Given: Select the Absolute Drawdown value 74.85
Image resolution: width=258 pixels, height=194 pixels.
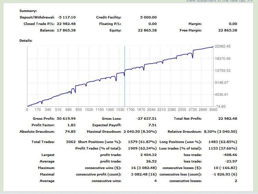Looking at the screenshot, I should click(x=70, y=132).
